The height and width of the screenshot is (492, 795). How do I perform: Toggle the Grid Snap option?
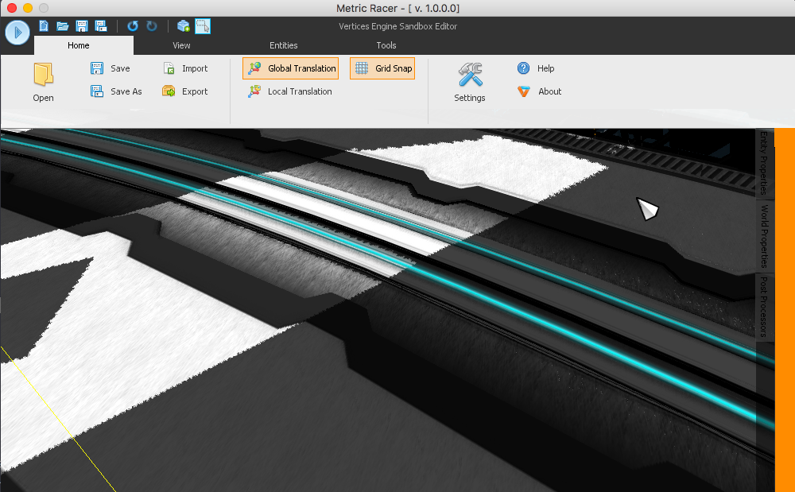tap(382, 68)
